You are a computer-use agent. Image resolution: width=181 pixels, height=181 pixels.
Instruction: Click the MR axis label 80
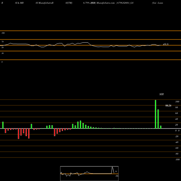click(177, 108)
